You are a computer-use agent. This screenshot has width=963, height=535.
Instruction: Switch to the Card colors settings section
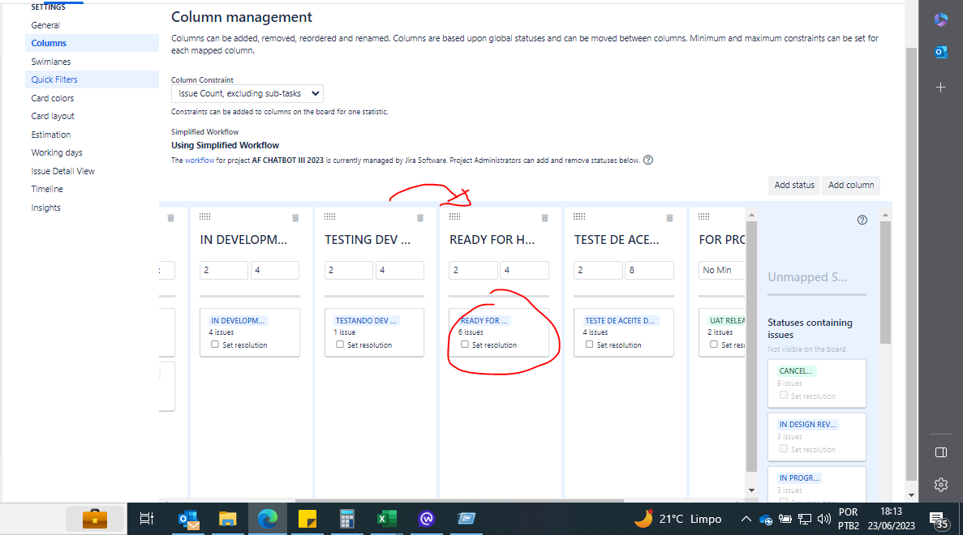[51, 97]
